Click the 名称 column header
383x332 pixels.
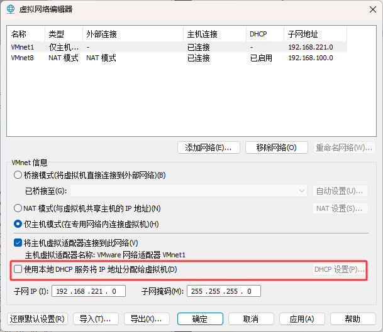[27, 34]
